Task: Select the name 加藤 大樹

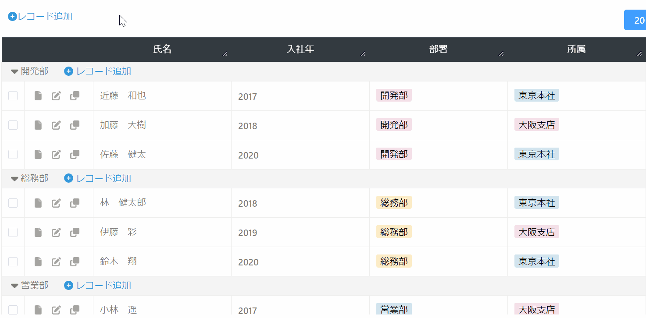Action: [123, 125]
